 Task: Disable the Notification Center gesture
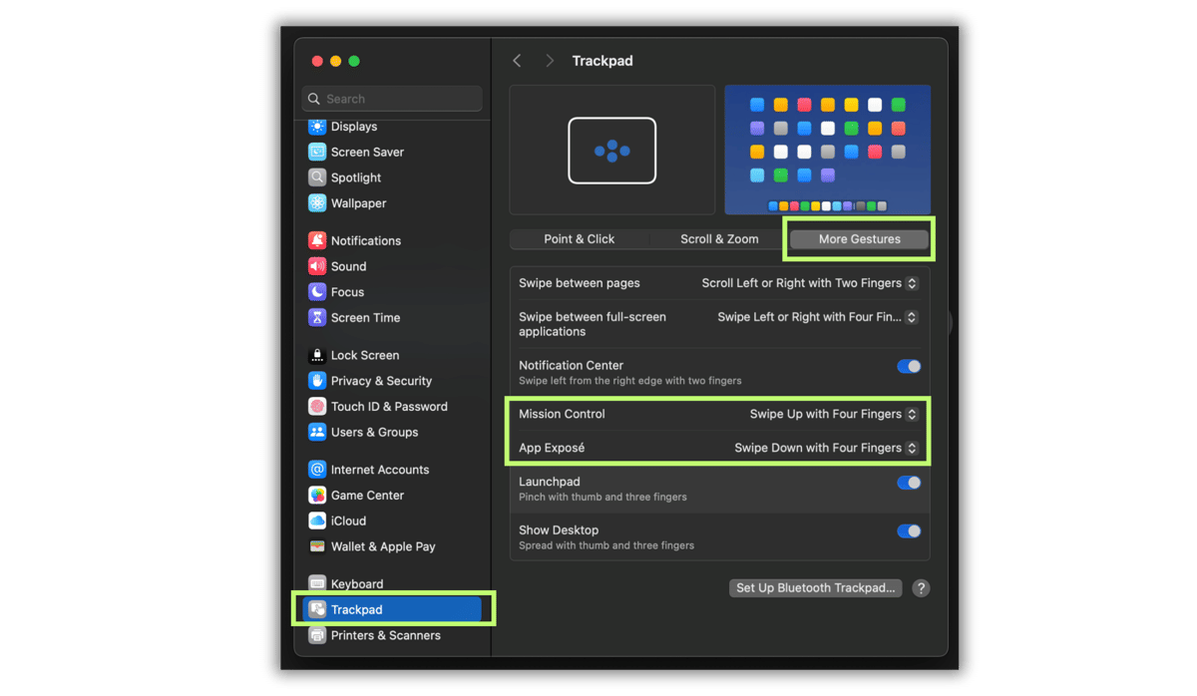click(x=908, y=366)
